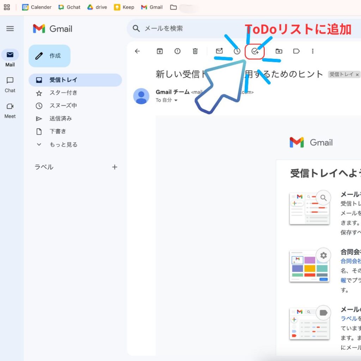Click the sender avatar for Gmail チーム
Image resolution: width=361 pixels, height=361 pixels.
pyautogui.click(x=141, y=96)
